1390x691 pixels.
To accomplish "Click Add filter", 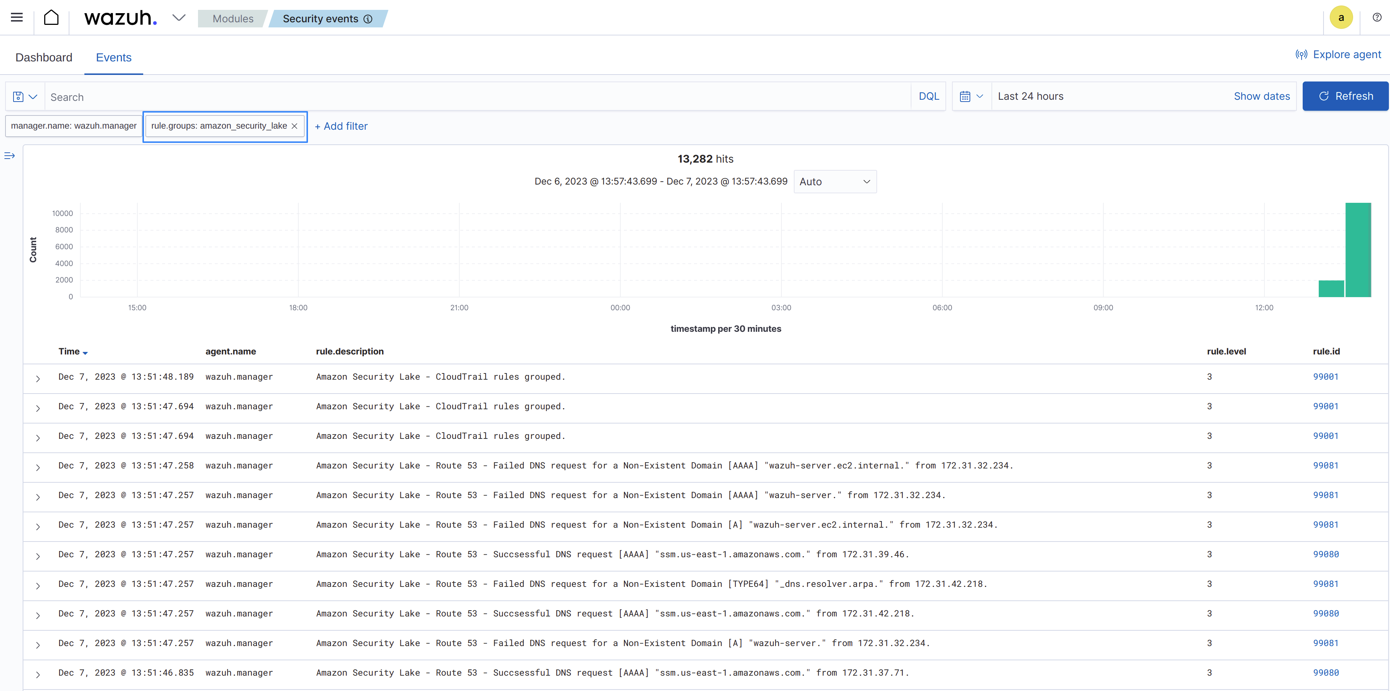I will (341, 126).
